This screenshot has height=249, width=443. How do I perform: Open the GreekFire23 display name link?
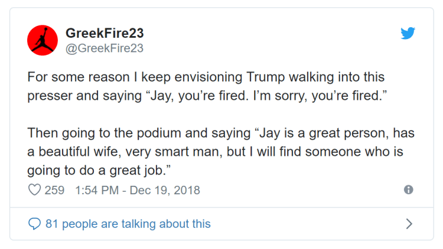pos(104,32)
